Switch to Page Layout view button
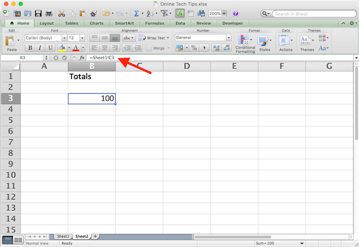Screen dimensions: 359x247 point(18,240)
